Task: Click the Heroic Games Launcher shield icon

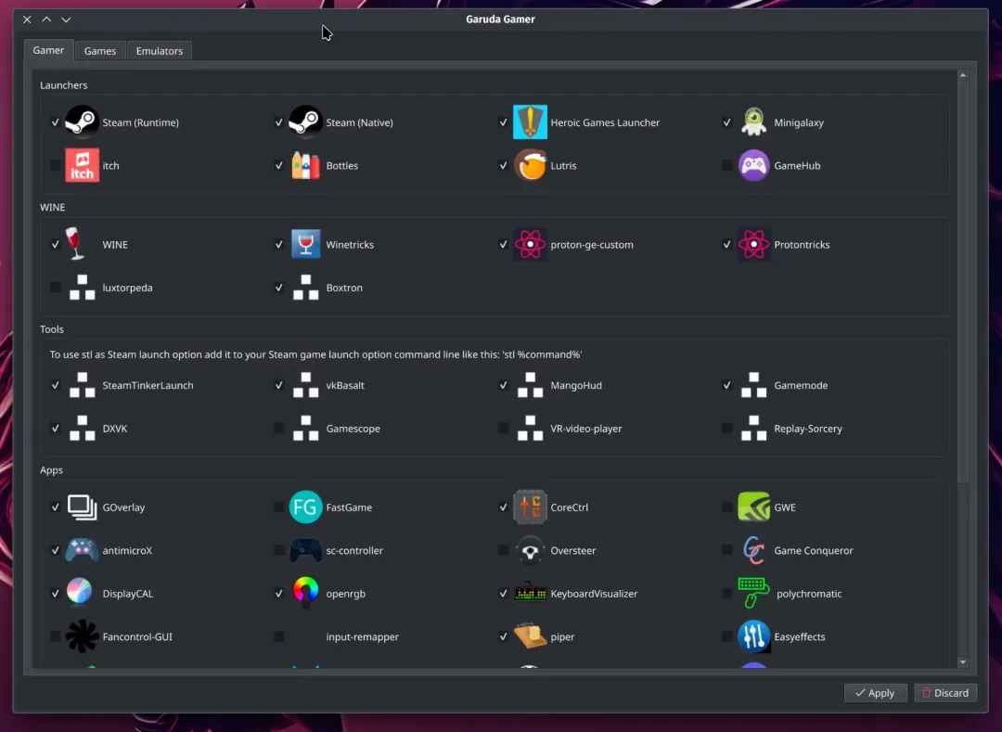Action: tap(530, 122)
